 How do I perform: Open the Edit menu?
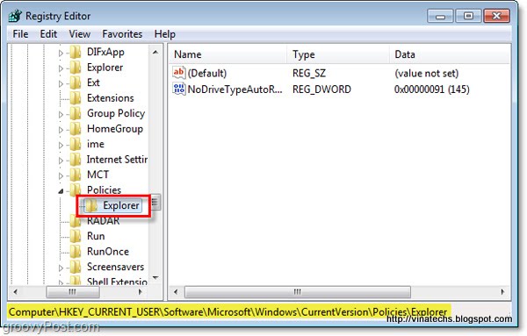point(48,34)
